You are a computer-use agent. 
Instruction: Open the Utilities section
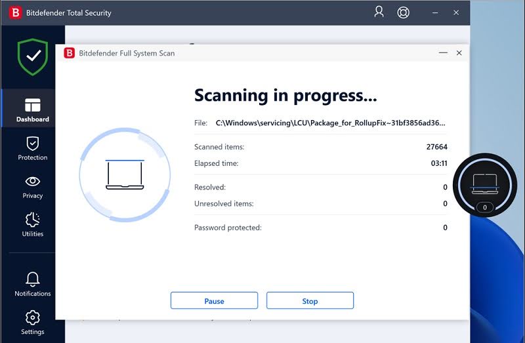[x=32, y=224]
